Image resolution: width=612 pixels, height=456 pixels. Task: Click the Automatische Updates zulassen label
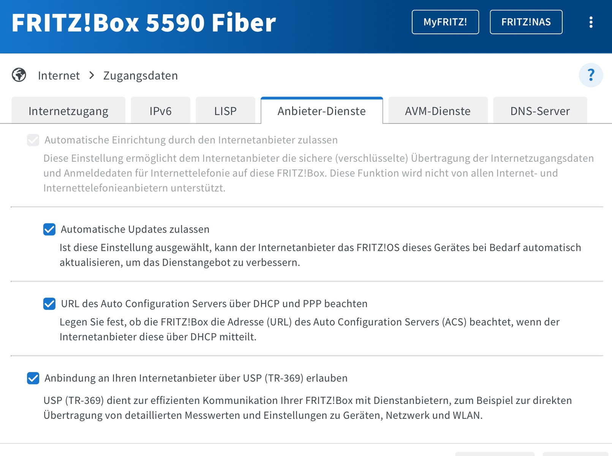[x=135, y=230]
